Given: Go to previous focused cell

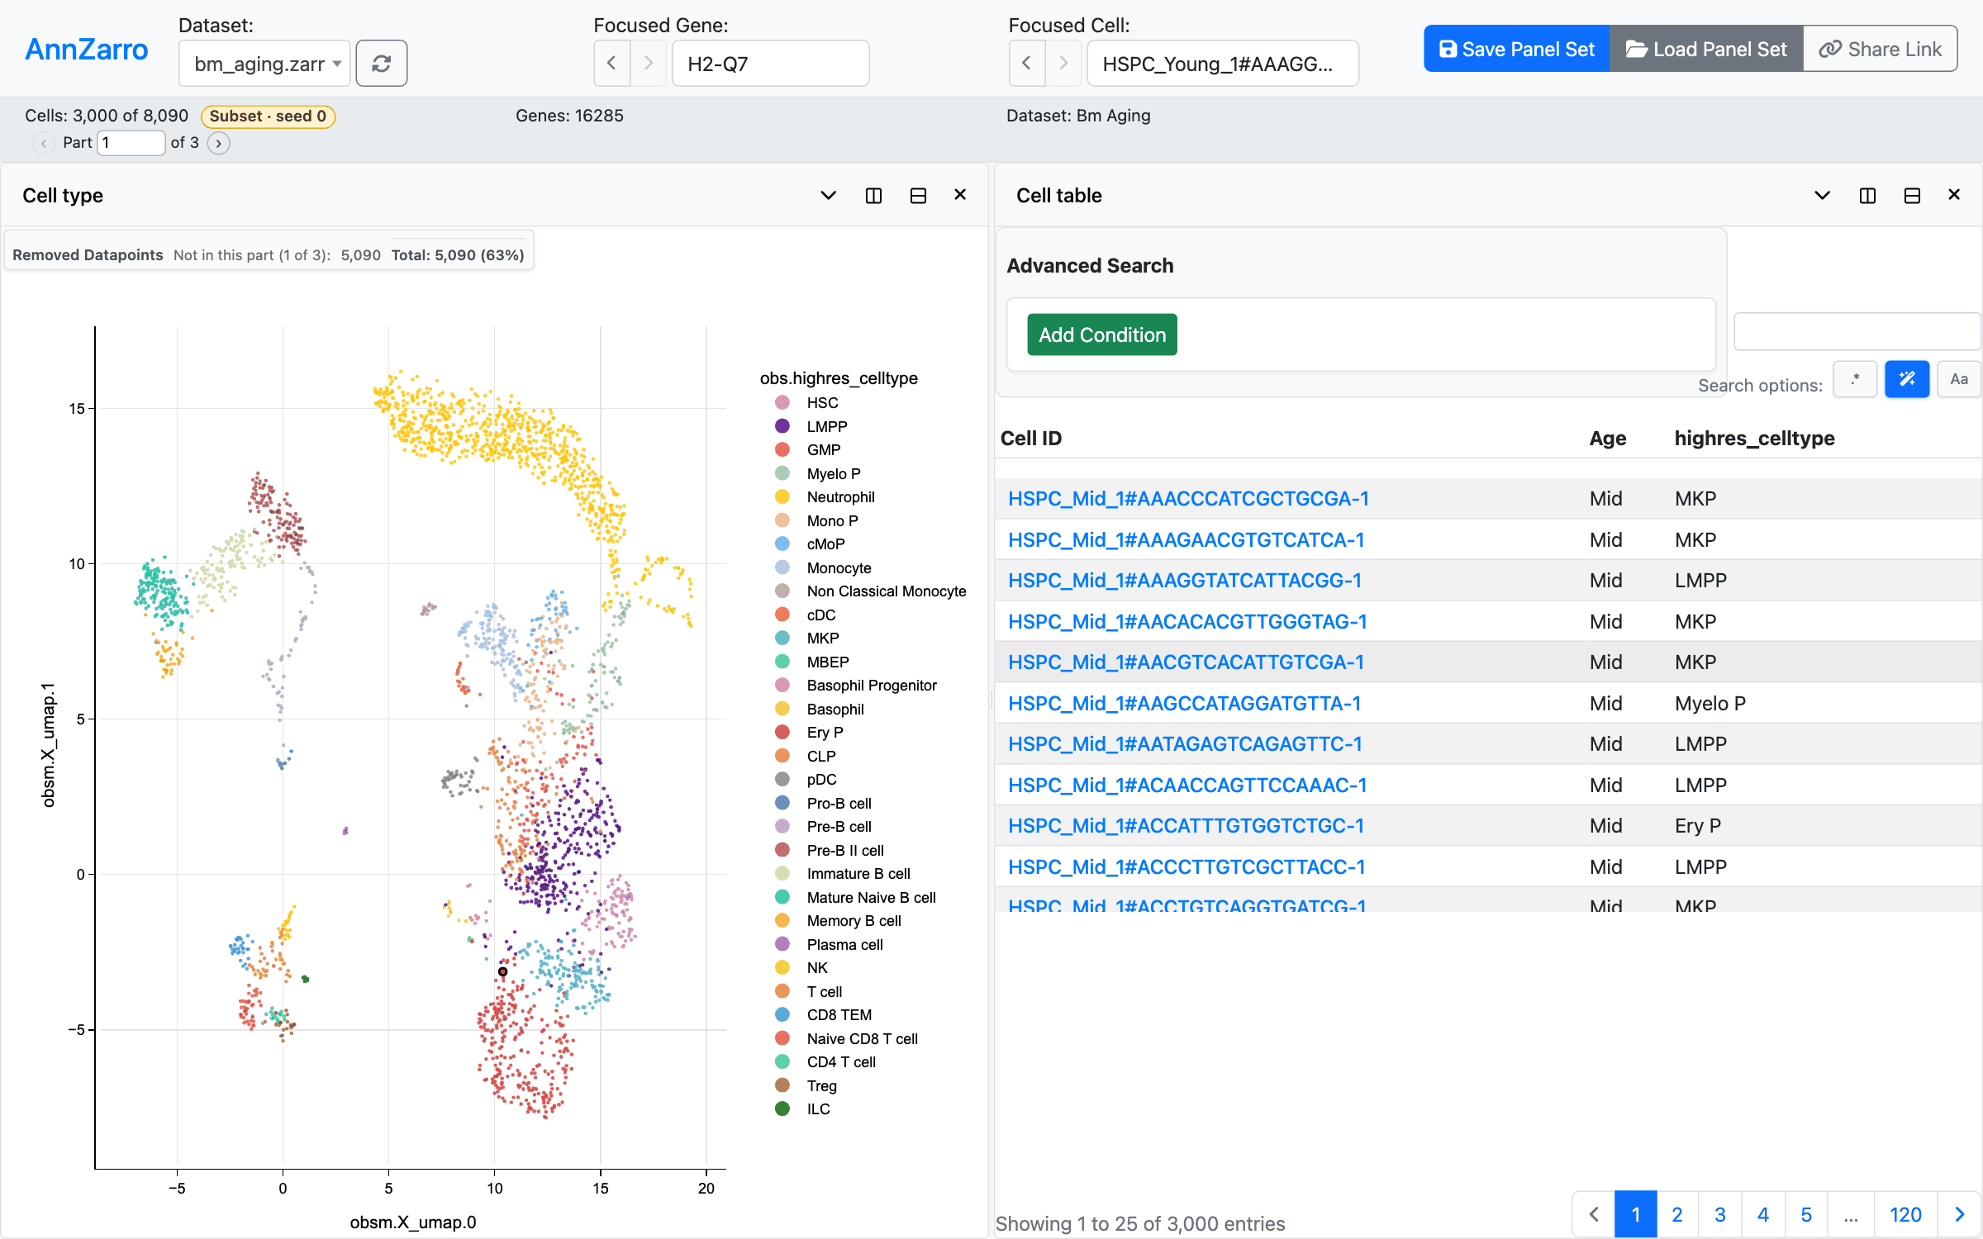Looking at the screenshot, I should click(x=1026, y=64).
